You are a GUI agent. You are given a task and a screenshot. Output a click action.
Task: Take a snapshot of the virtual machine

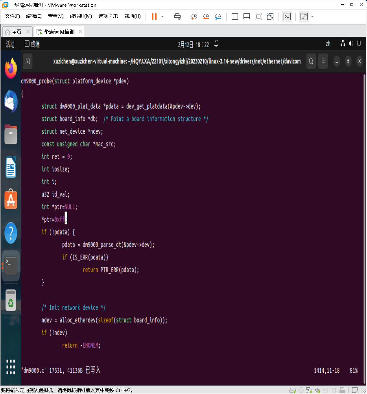pyautogui.click(x=193, y=17)
